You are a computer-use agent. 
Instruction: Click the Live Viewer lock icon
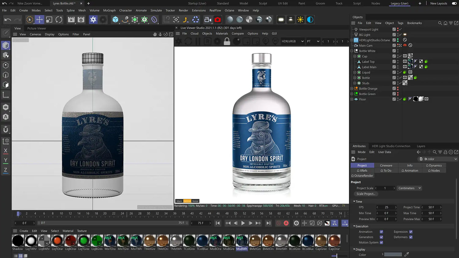point(227,41)
